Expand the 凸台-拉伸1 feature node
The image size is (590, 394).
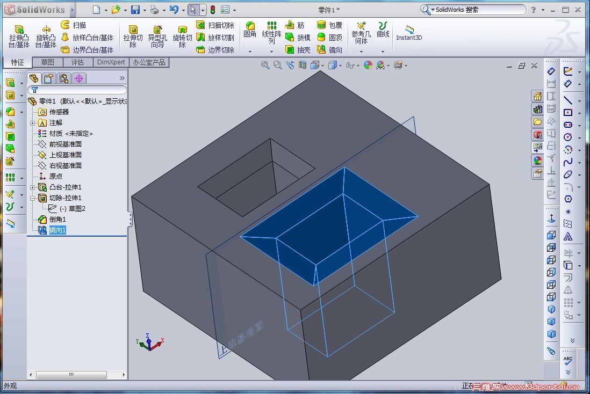32,187
